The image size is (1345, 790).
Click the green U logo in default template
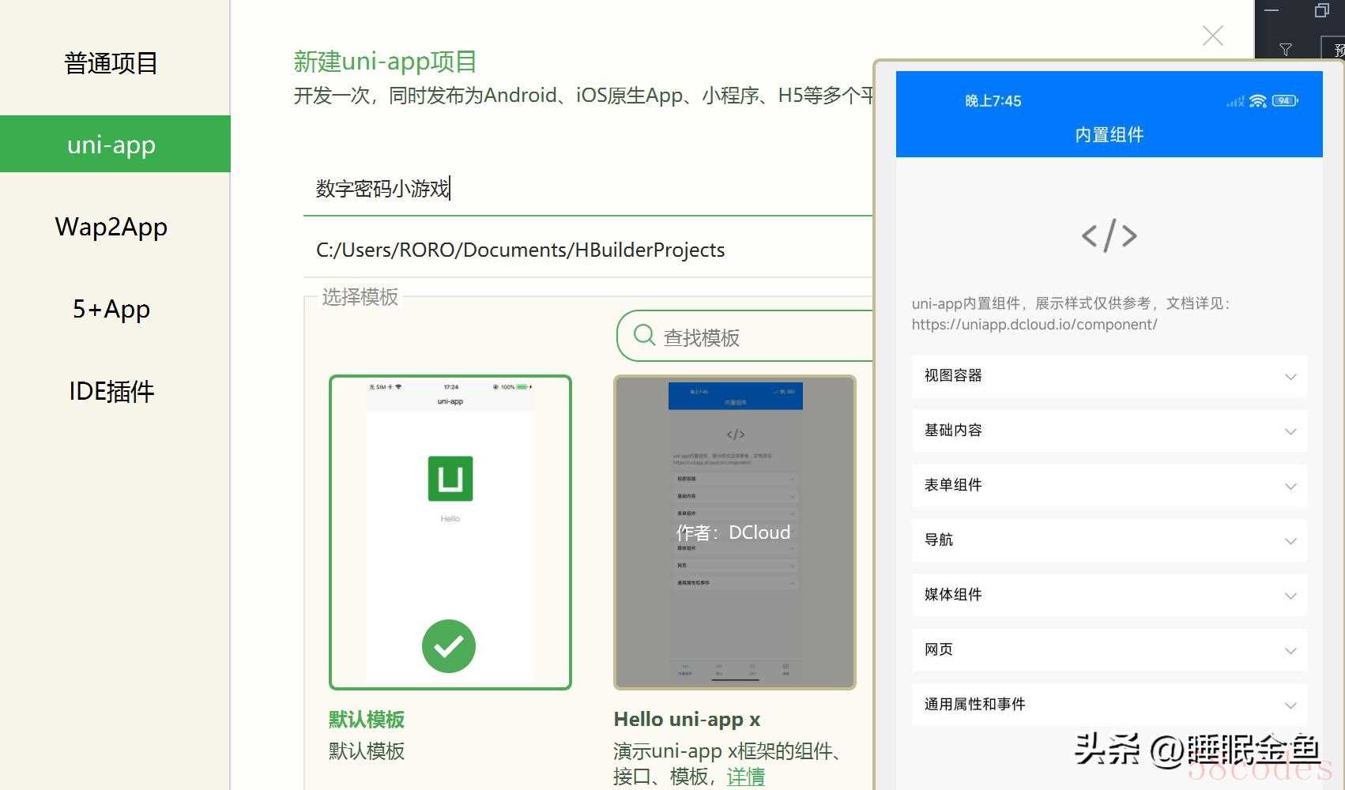click(x=450, y=479)
